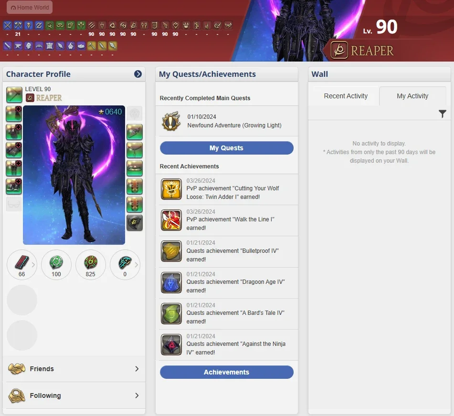
Task: Click the Reaper soul crystal slot
Action: [135, 223]
